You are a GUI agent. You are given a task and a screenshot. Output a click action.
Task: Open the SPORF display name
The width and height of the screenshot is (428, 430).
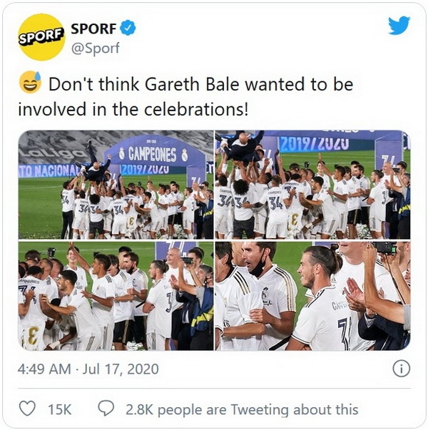(94, 29)
